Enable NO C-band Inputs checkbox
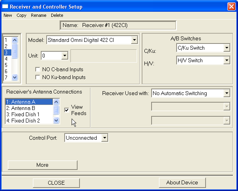 coord(38,69)
